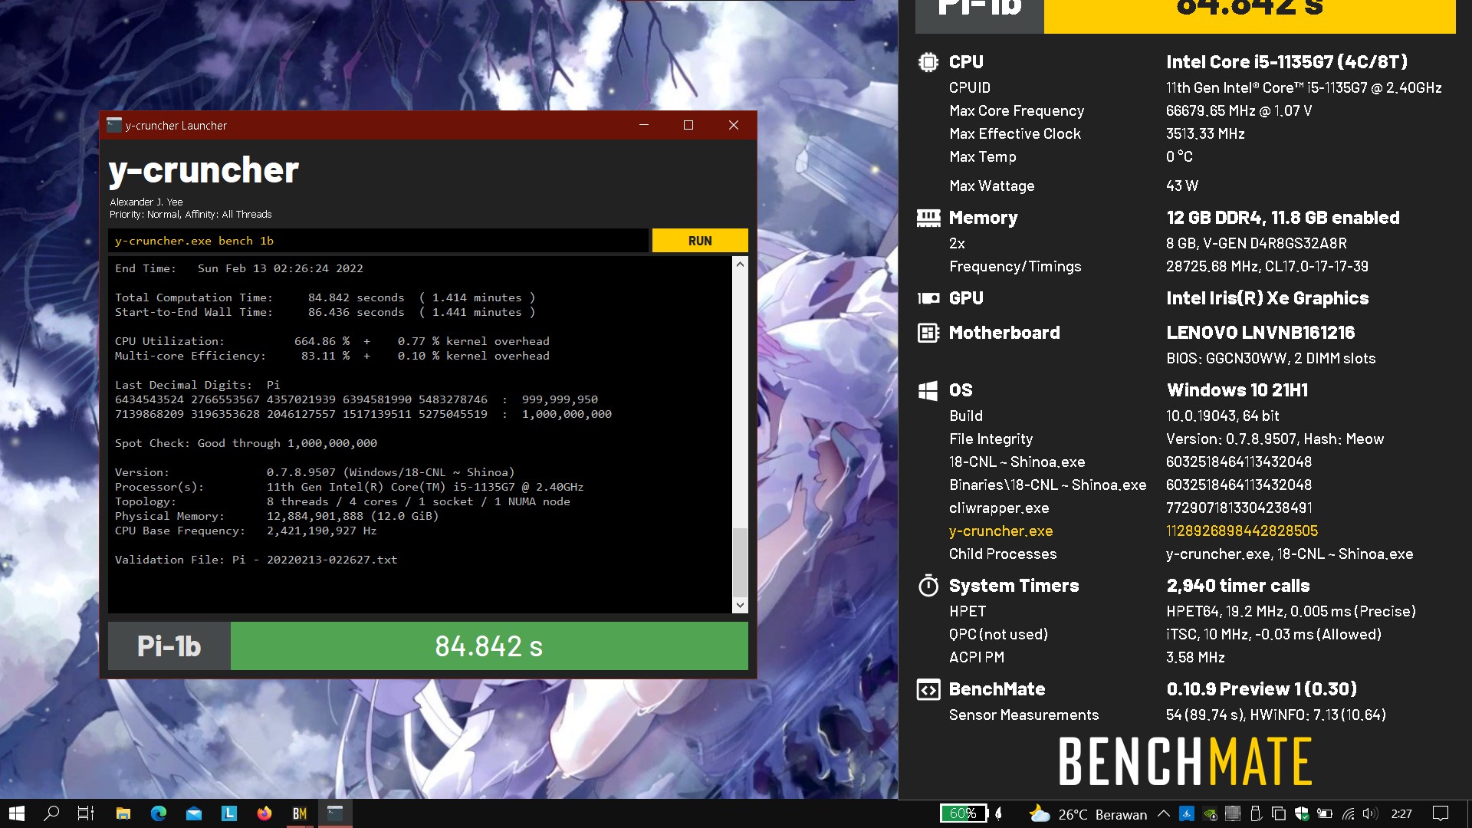This screenshot has height=828, width=1472.
Task: Click the Sensor Measurements label
Action: click(1024, 715)
